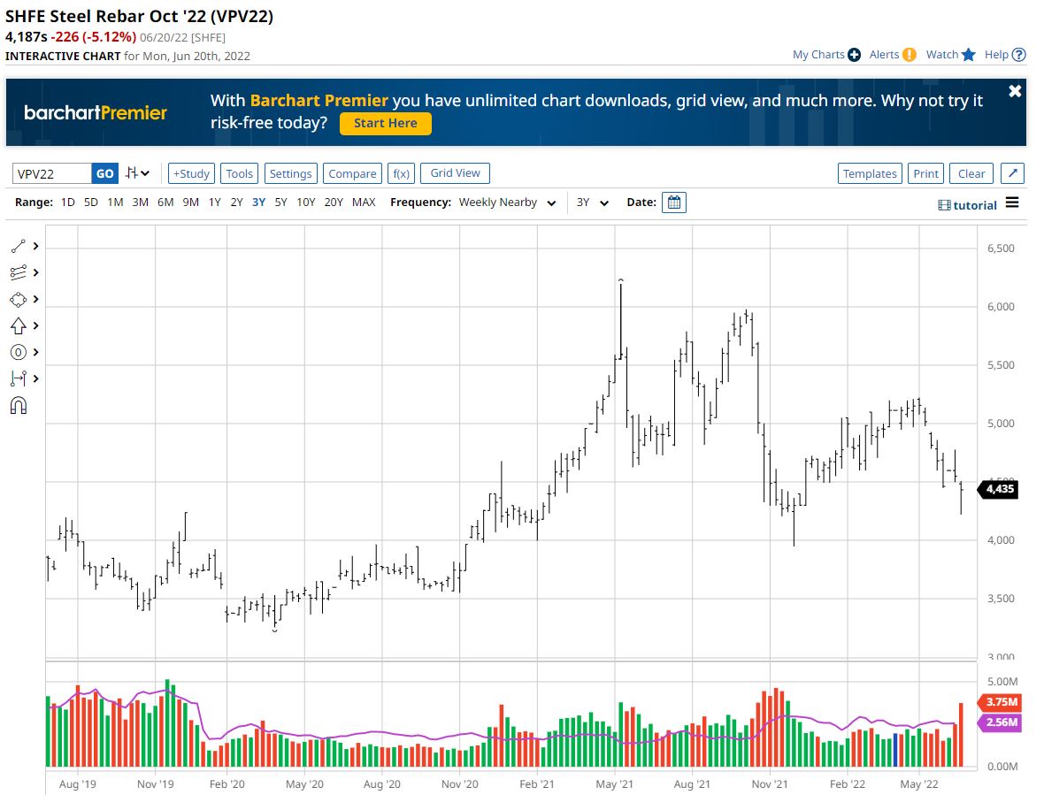The width and height of the screenshot is (1044, 810).
Task: Open the 3Y period dropdown
Action: click(x=593, y=202)
